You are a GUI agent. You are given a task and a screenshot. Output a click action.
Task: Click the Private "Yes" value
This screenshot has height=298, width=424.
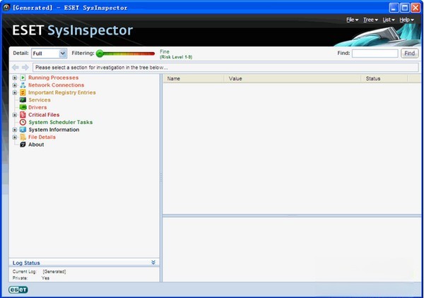coord(45,278)
